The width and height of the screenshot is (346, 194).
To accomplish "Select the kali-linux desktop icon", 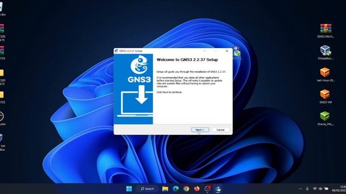I will coord(325,74).
